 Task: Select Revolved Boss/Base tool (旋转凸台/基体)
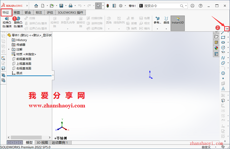pos(18,22)
